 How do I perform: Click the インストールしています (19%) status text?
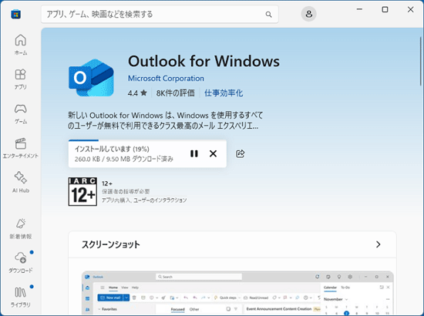tap(112, 149)
